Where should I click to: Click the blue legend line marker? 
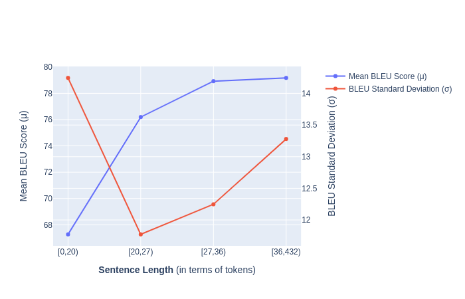335,76
